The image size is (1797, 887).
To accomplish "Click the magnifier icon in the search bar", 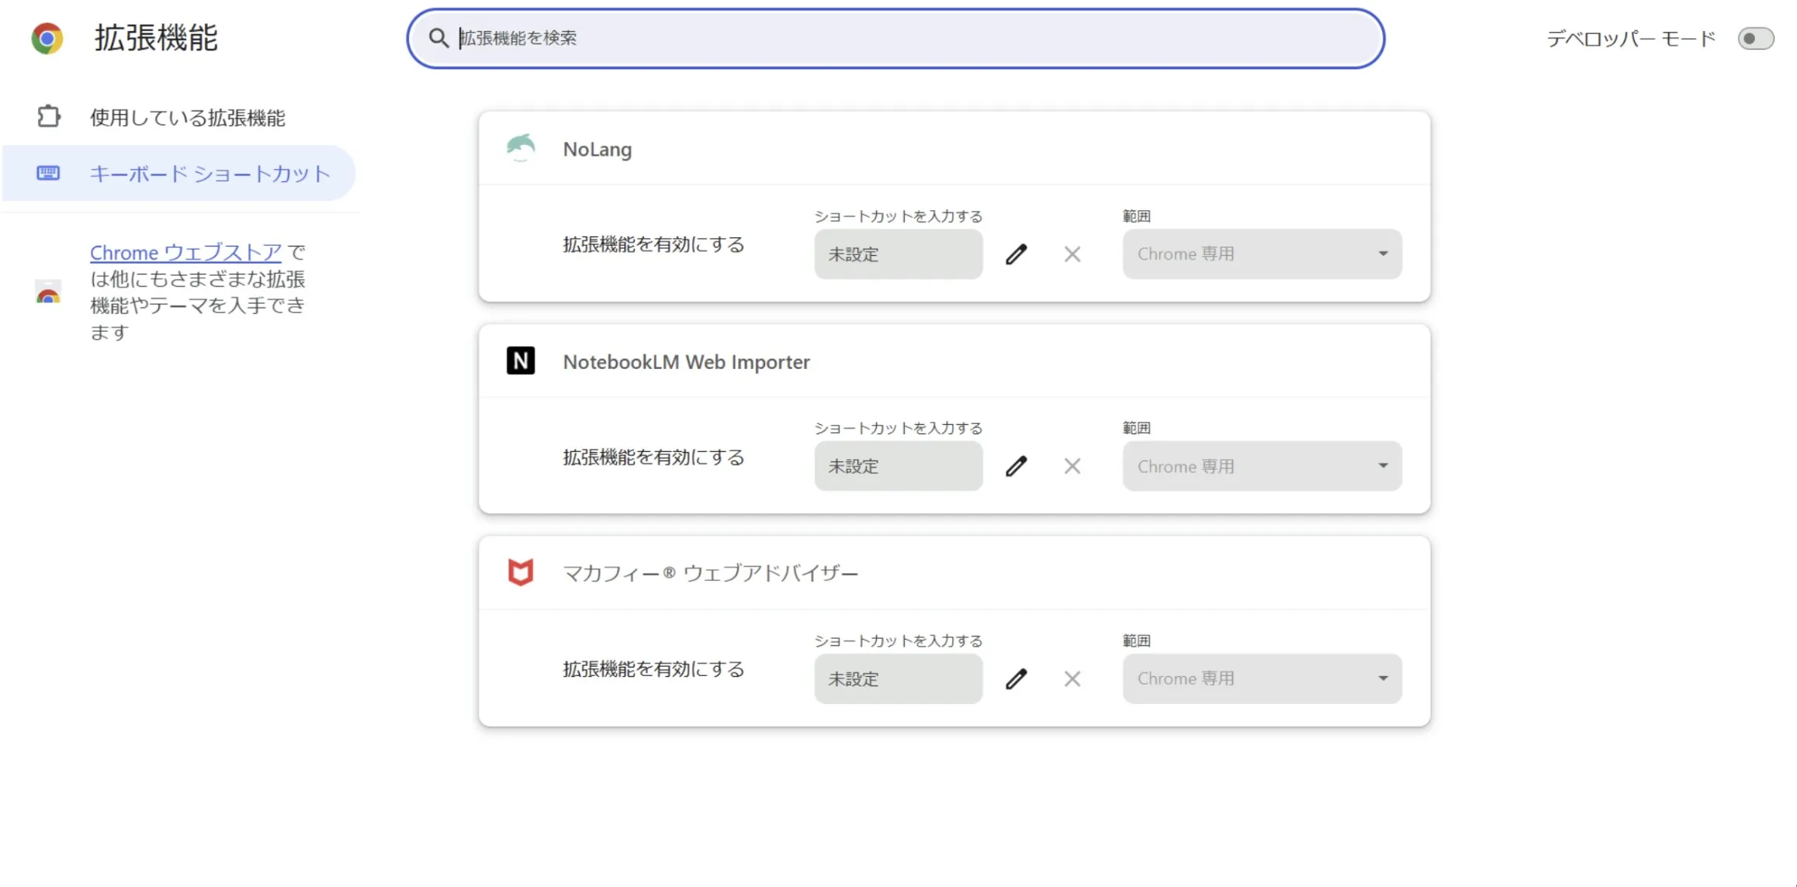I will click(x=438, y=38).
